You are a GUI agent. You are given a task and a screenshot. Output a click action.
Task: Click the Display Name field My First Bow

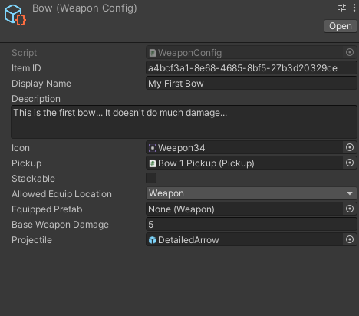pos(252,84)
